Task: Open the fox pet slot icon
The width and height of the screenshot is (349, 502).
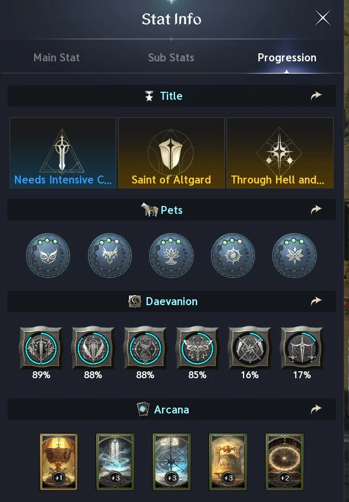Action: point(110,256)
